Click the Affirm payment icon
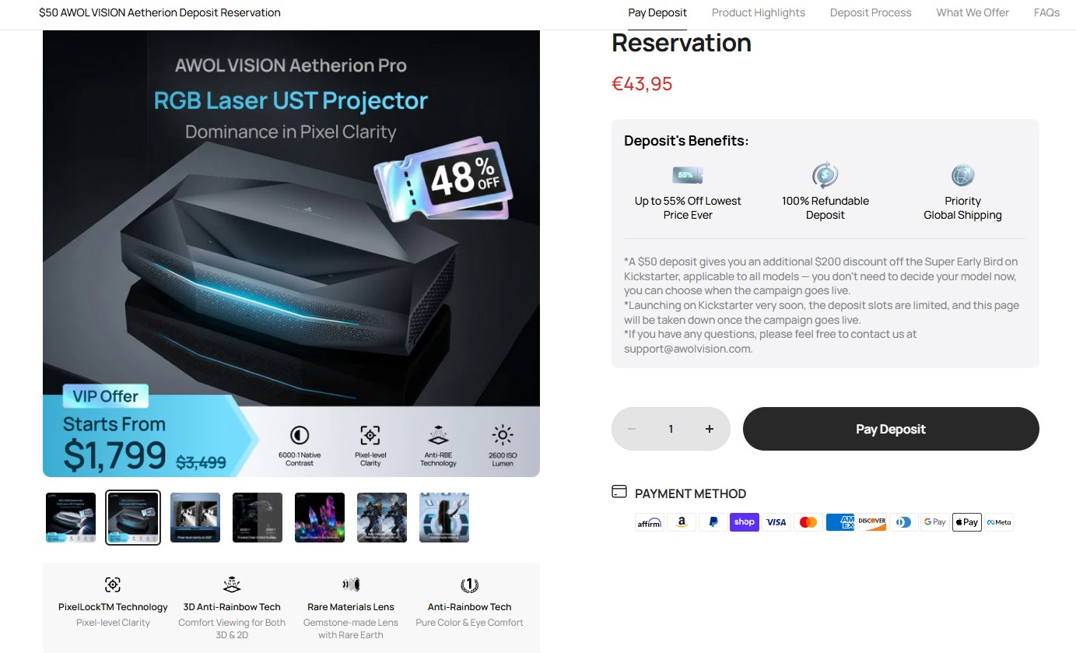 650,522
